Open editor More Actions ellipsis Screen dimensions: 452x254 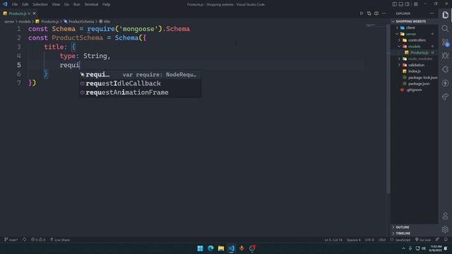[x=384, y=13]
